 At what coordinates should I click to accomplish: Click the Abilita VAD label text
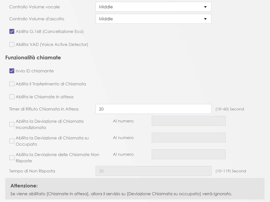[x=52, y=44]
